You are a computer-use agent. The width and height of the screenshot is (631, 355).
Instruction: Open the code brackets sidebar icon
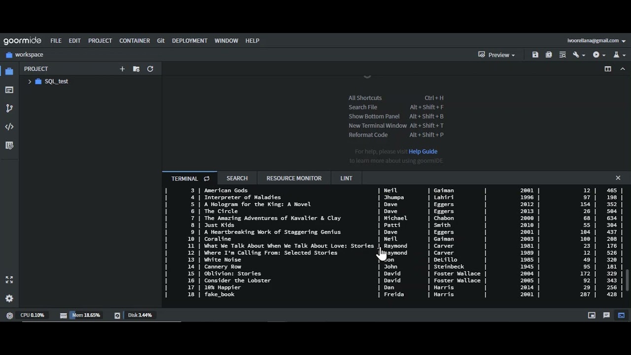[9, 127]
